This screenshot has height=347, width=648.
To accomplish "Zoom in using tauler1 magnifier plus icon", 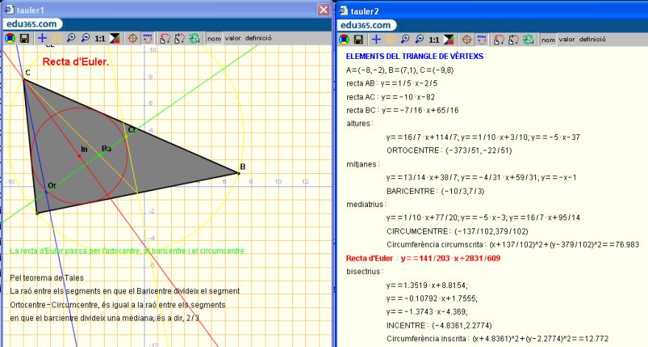I will pyautogui.click(x=72, y=38).
